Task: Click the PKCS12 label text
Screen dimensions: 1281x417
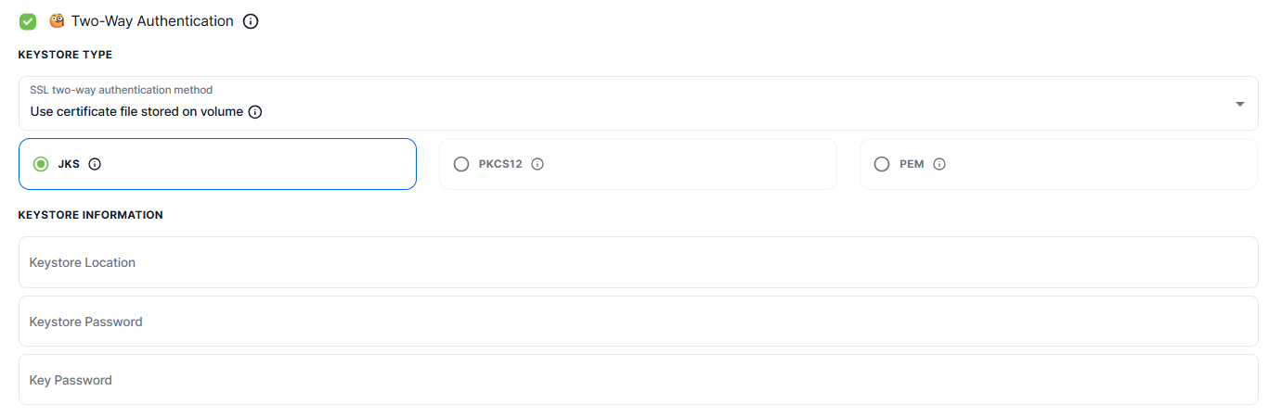Action: (500, 164)
